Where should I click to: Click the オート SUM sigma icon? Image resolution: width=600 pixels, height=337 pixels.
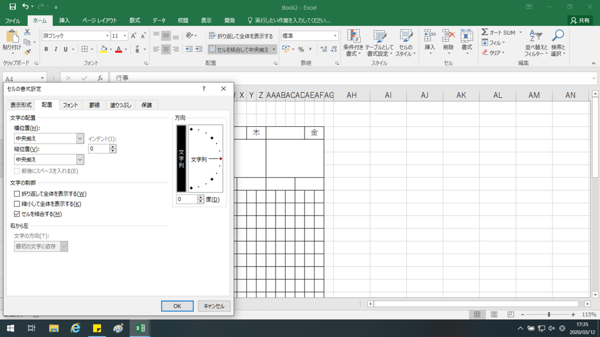(485, 32)
